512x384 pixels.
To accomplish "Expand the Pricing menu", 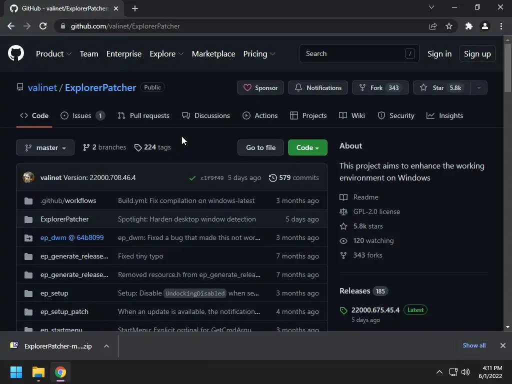I will point(259,54).
